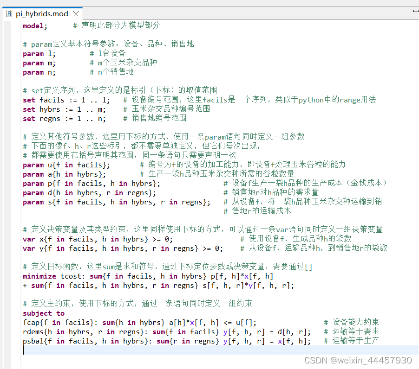Select the pi_hybrids.mod tab
Viewport: 419px width, 369px height.
click(42, 13)
